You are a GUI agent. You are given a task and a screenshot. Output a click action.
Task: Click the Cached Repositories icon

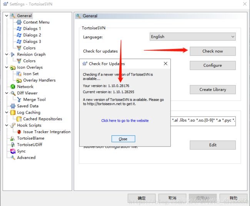[19, 119]
